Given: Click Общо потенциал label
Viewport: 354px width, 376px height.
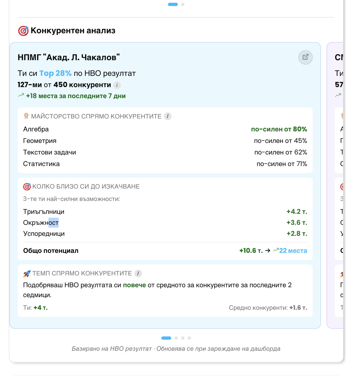Looking at the screenshot, I should click(51, 251).
